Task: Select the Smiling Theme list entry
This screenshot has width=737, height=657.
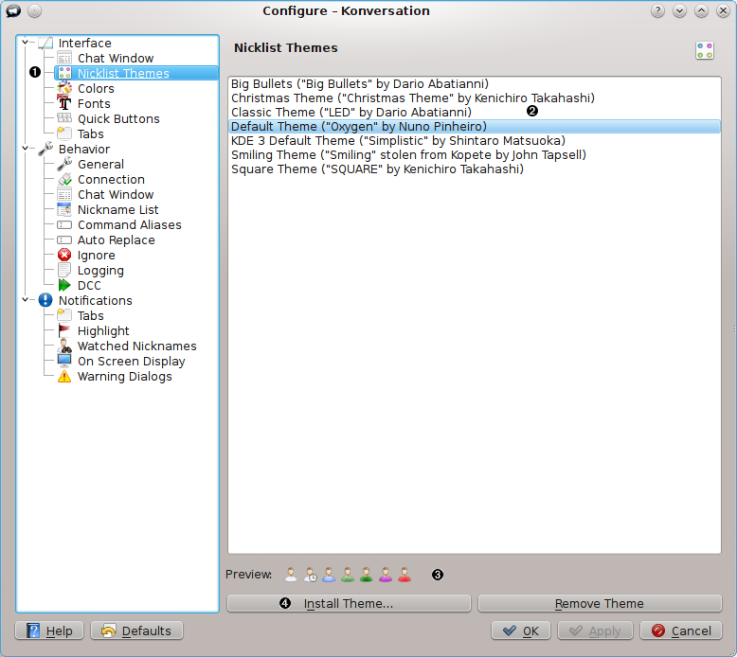Action: click(x=408, y=154)
